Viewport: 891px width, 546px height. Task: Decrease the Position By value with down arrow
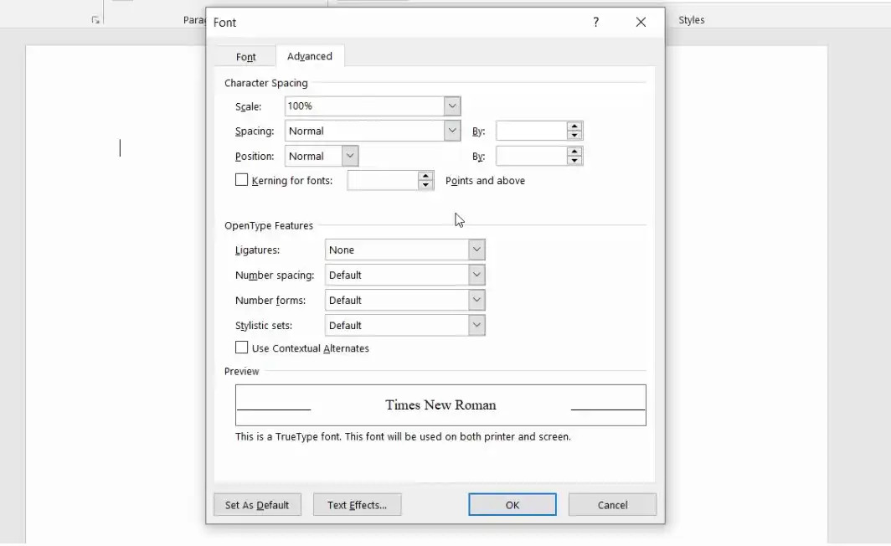click(574, 161)
